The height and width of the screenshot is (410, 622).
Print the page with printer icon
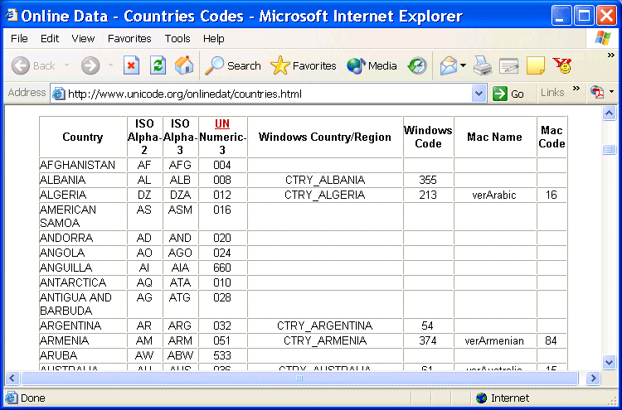pos(483,65)
